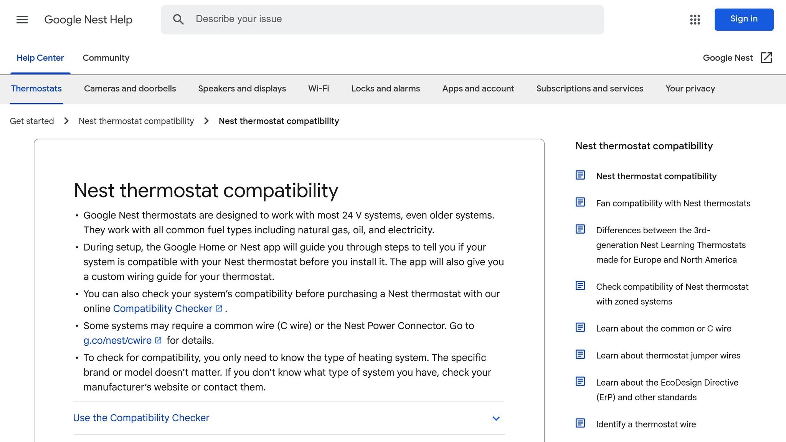Select the Cameras and doorbells tab
Screen dimensions: 786x442
130,89
